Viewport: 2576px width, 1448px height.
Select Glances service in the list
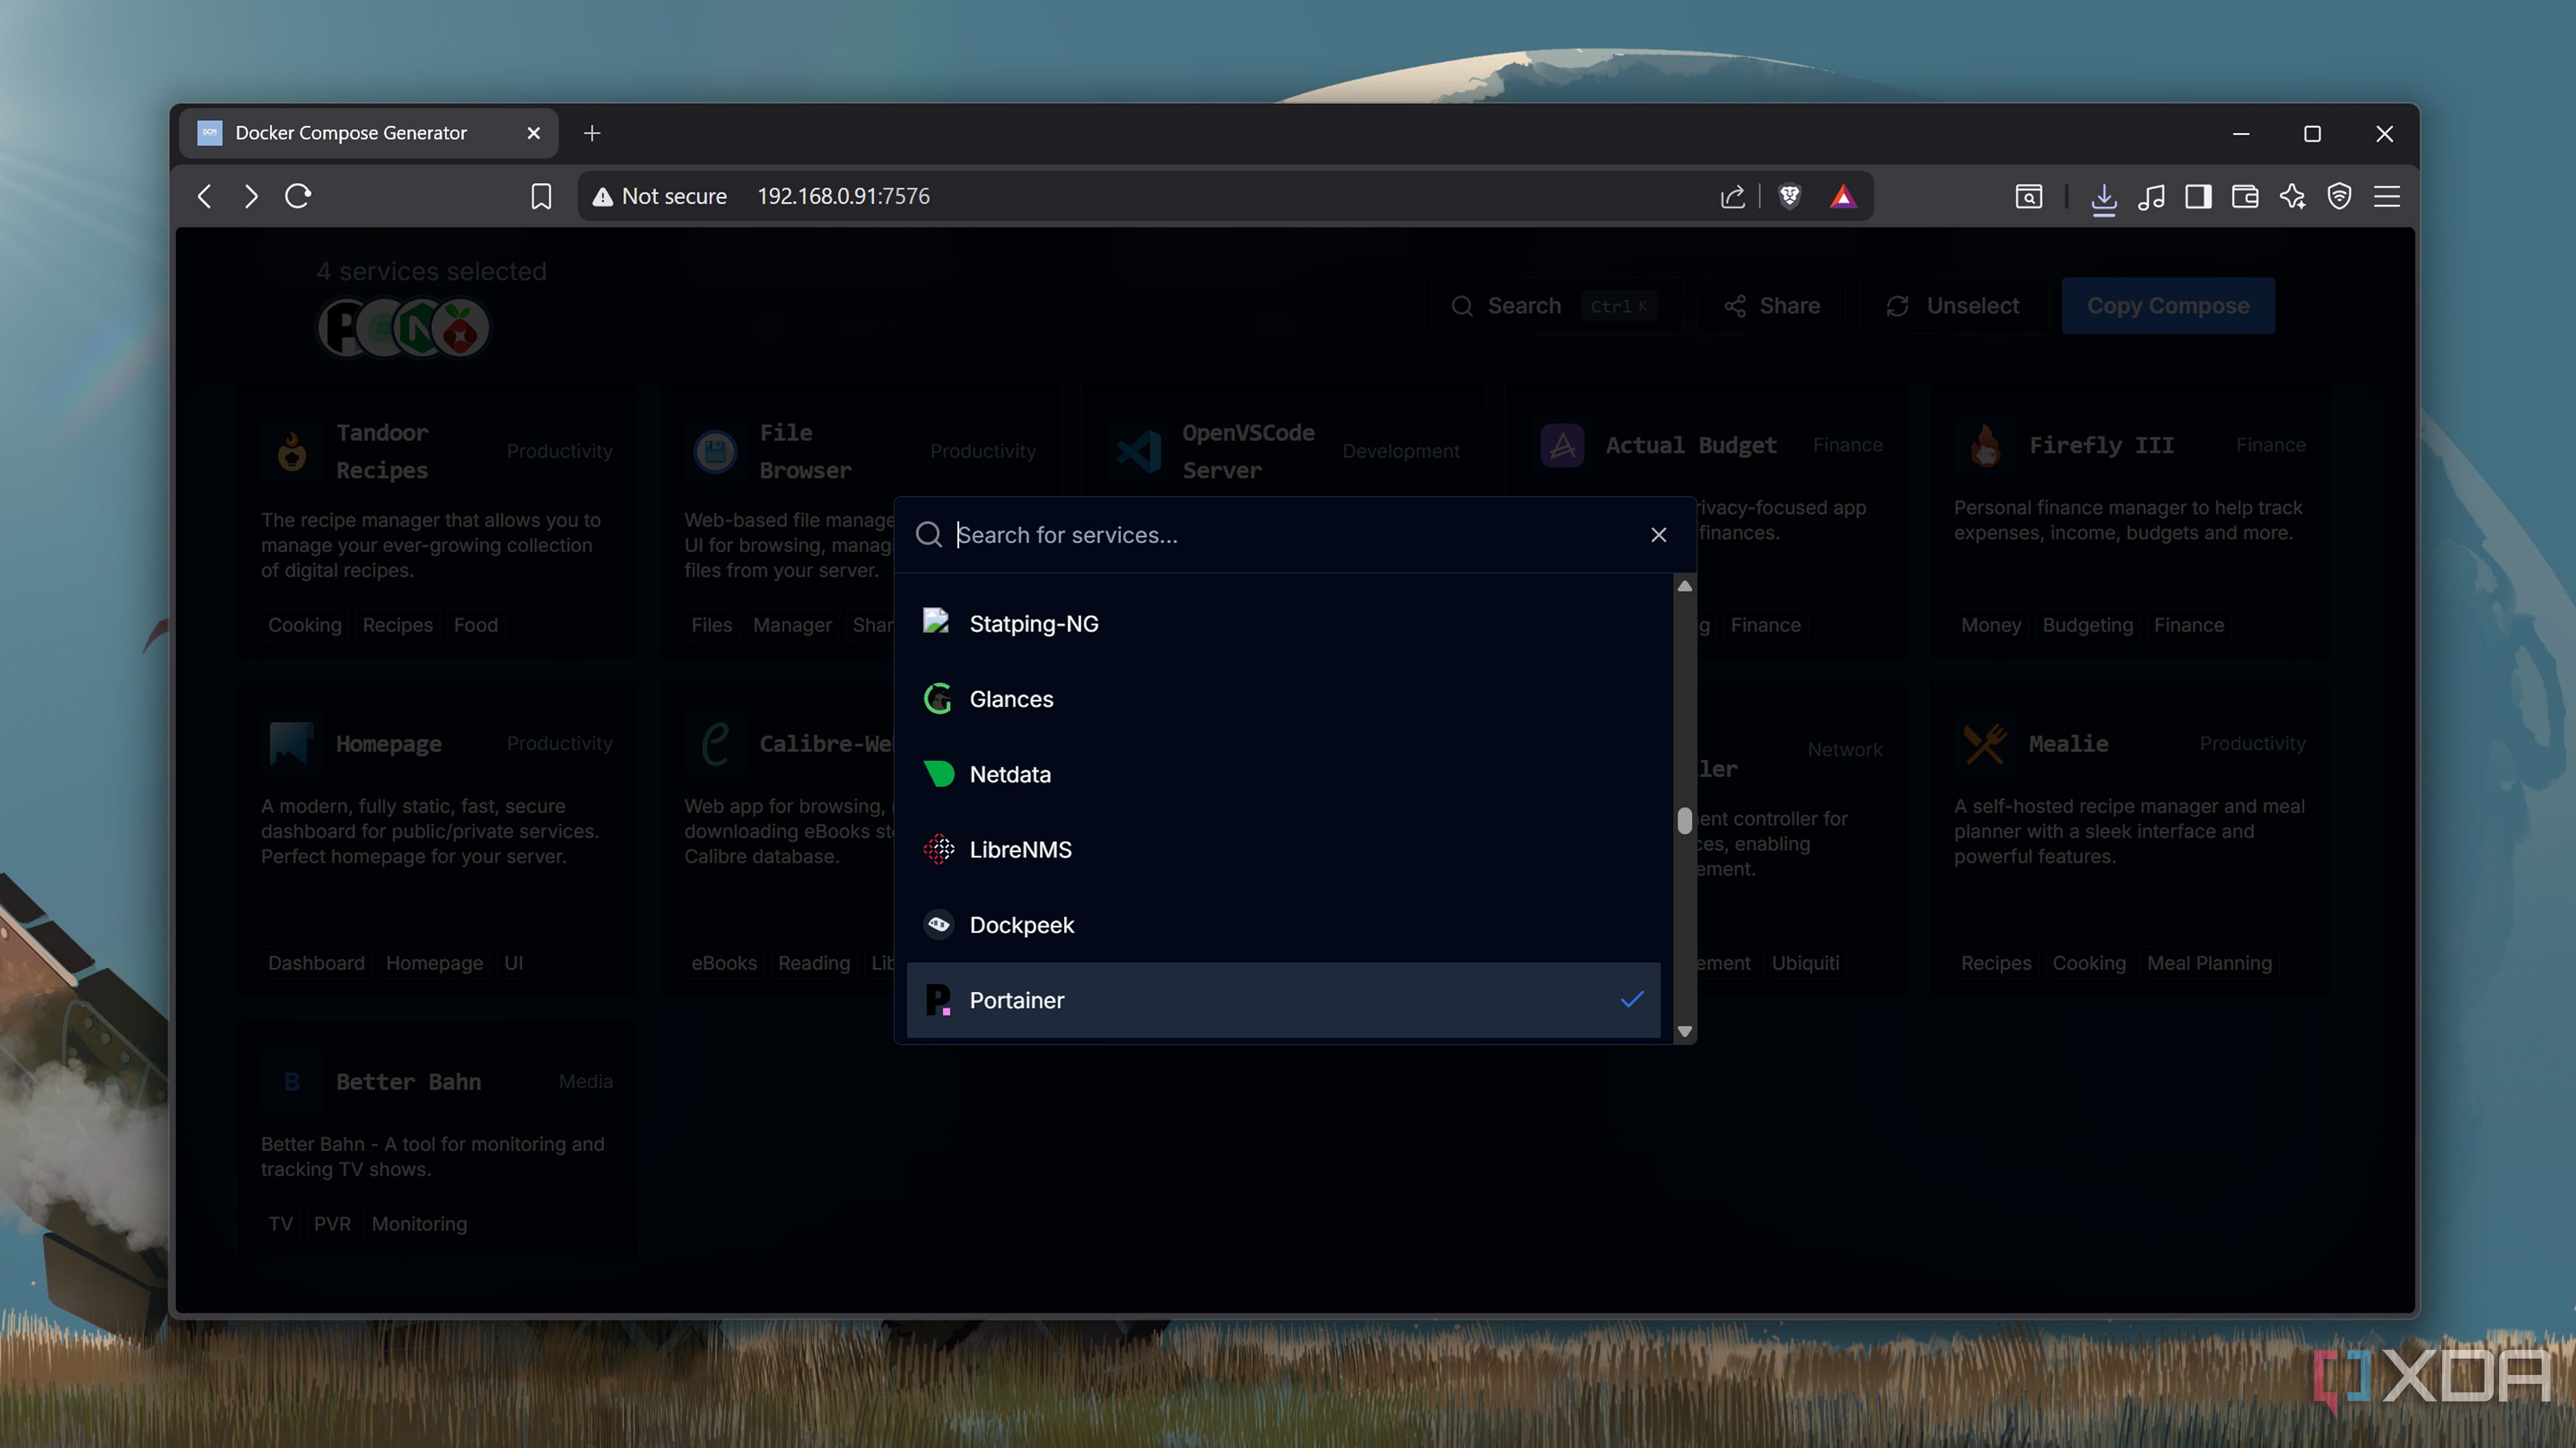point(1283,699)
